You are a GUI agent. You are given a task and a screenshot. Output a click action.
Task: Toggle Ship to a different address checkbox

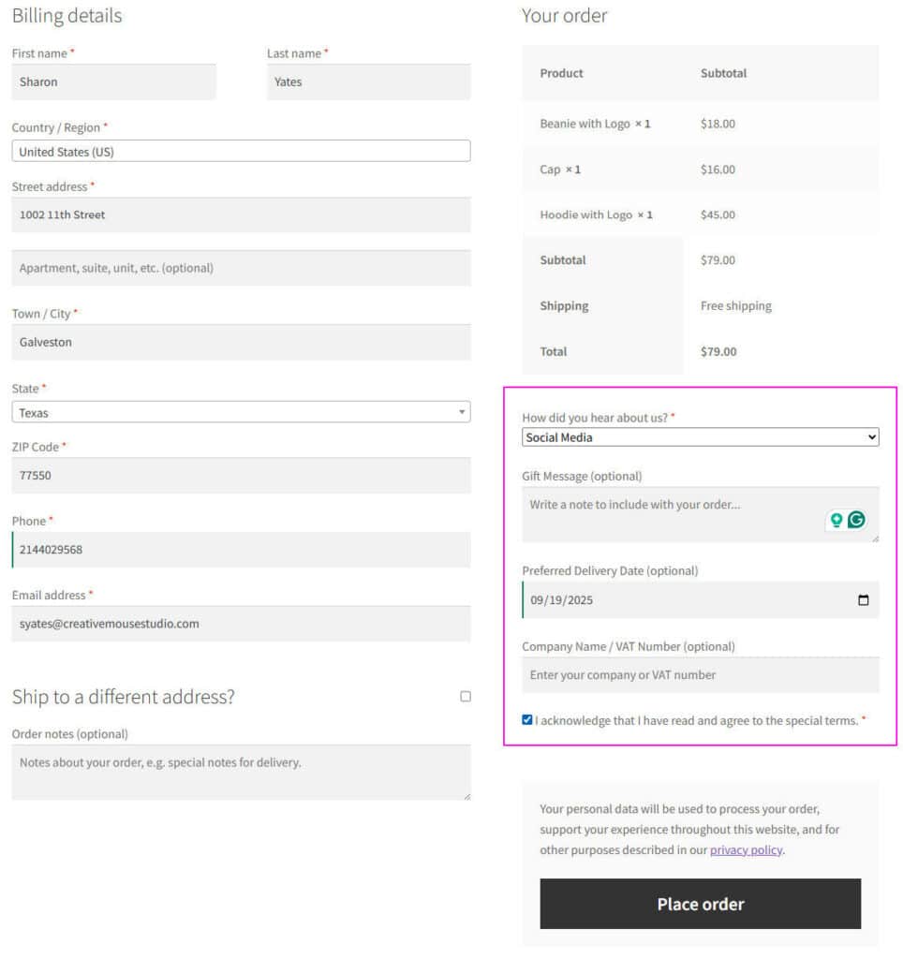click(466, 697)
